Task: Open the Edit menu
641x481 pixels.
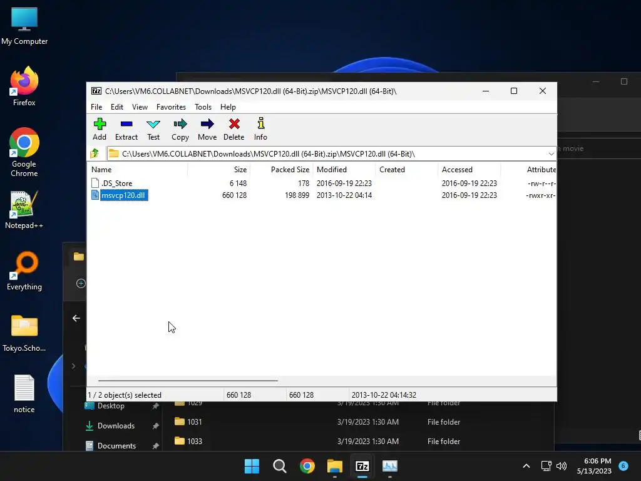Action: pyautogui.click(x=117, y=106)
